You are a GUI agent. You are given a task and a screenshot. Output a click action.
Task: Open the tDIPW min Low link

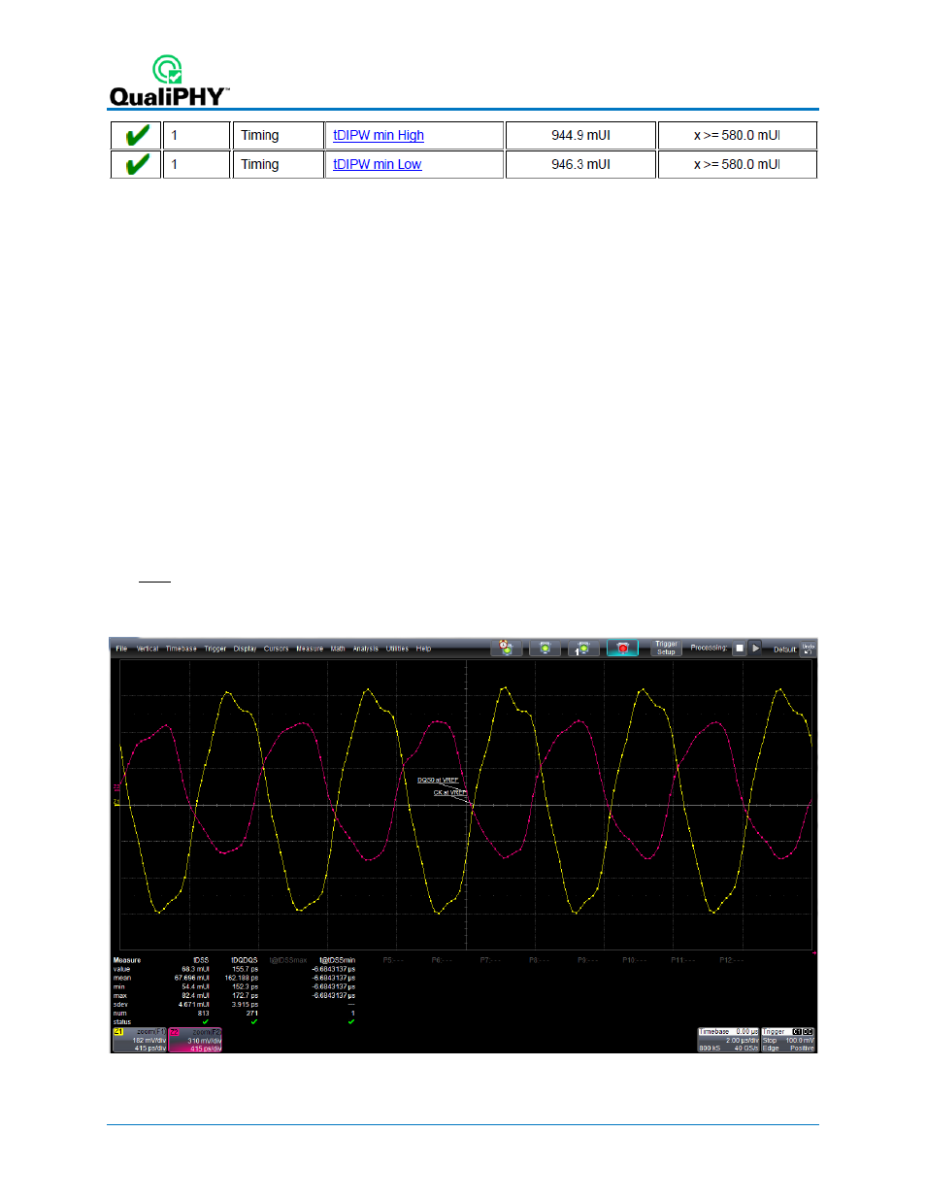378,164
